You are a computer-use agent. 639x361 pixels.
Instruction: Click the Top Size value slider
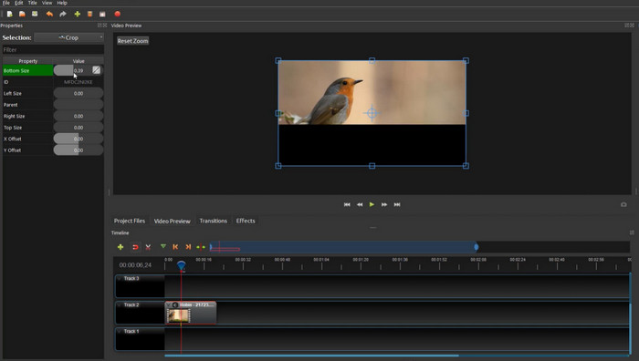click(79, 128)
